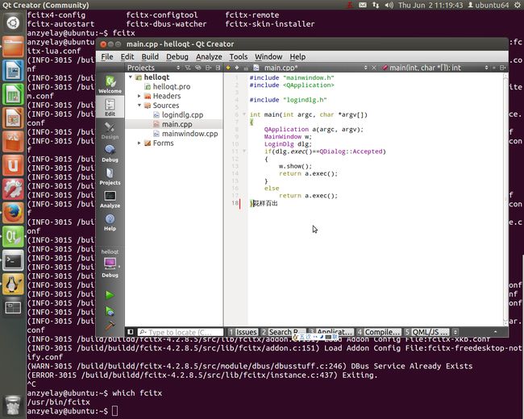Open the Build menu
Screen dimensions: 524x419
click(150, 57)
